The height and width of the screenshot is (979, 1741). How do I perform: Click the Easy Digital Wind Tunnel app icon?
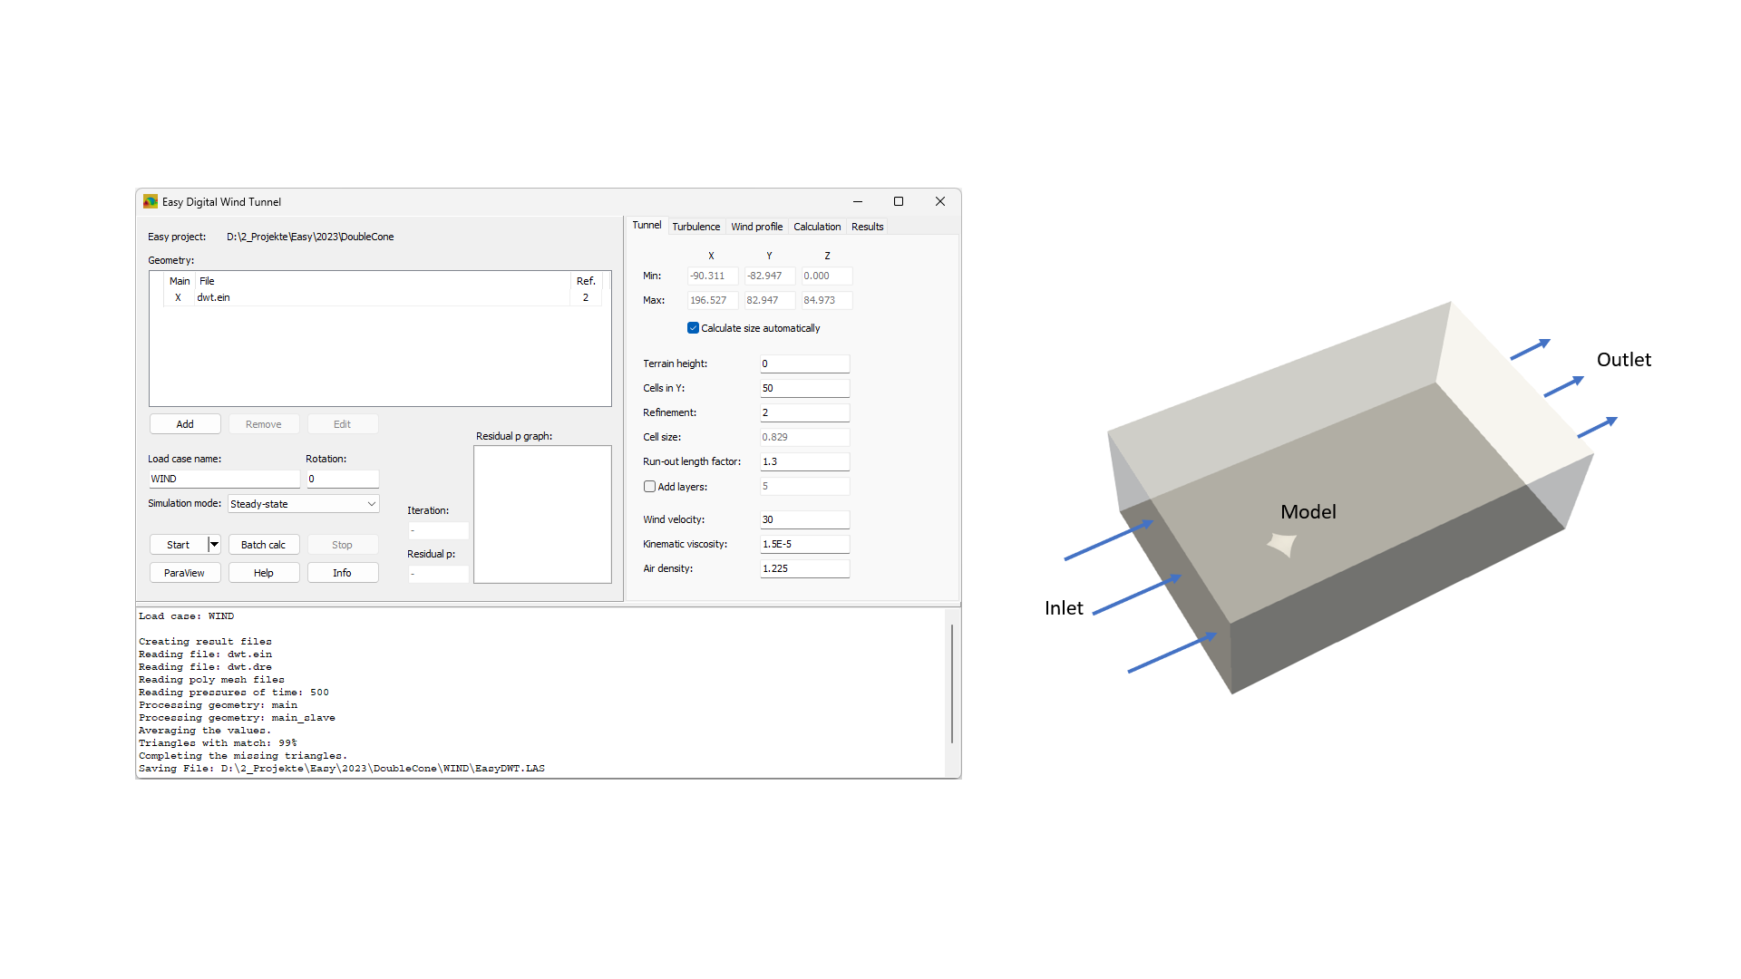[151, 201]
